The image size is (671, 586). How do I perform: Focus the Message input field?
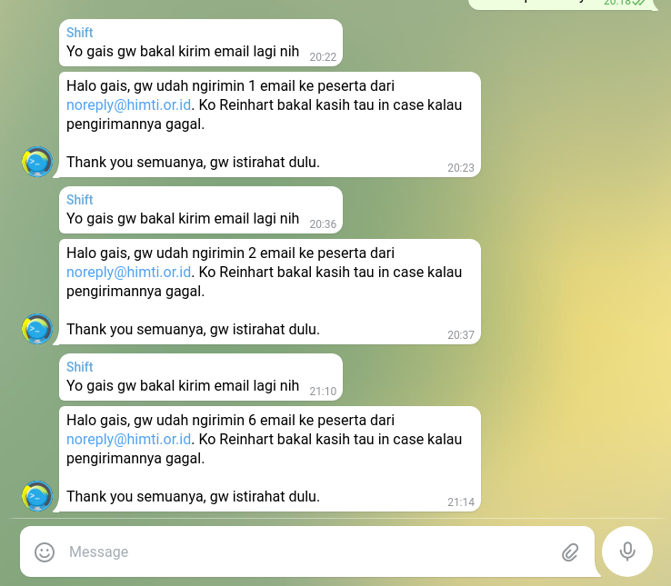tap(308, 551)
